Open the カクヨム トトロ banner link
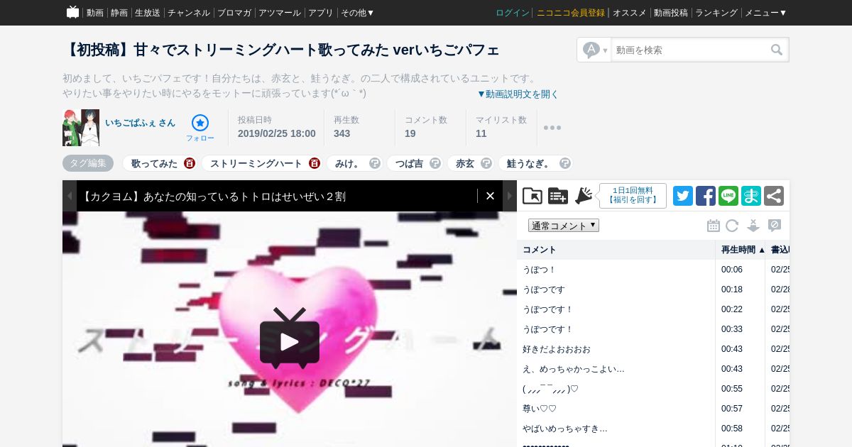The width and height of the screenshot is (852, 447). click(214, 196)
